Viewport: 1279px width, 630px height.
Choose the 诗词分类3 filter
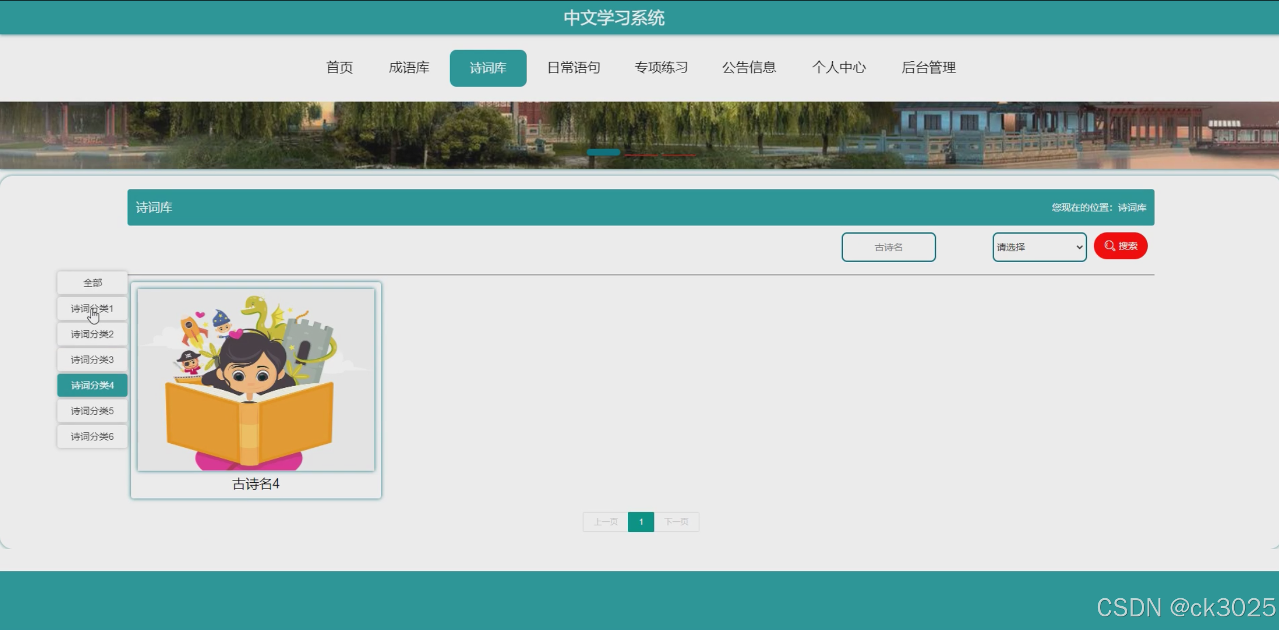pyautogui.click(x=92, y=359)
